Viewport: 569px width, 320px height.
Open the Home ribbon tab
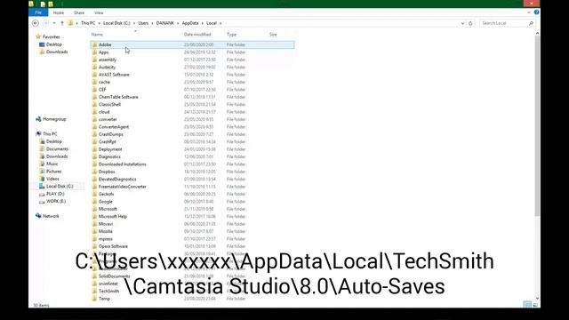(59, 12)
